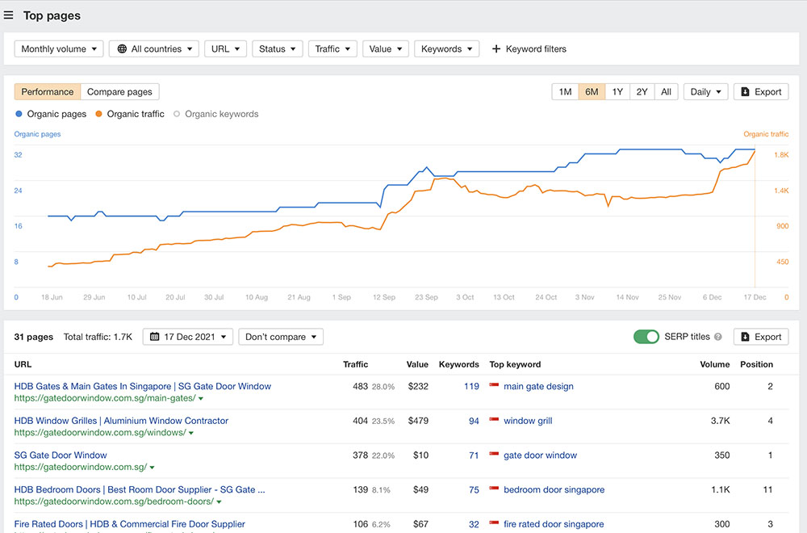Screen dimensions: 807x533
Task: Click the table Export button
Action: [x=760, y=337]
